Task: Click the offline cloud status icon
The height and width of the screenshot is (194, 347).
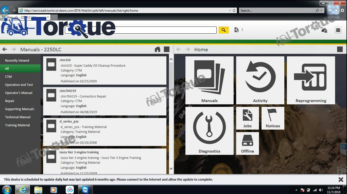Action: click(324, 31)
